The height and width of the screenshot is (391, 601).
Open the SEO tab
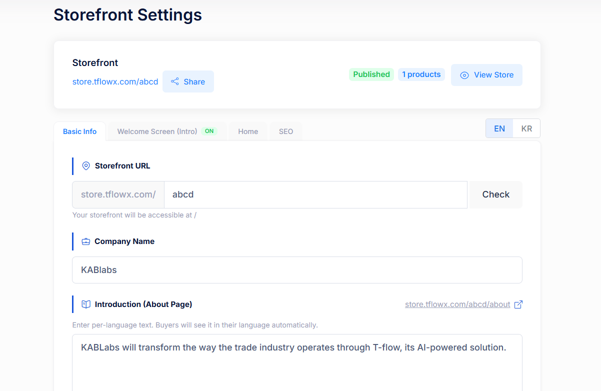point(286,131)
